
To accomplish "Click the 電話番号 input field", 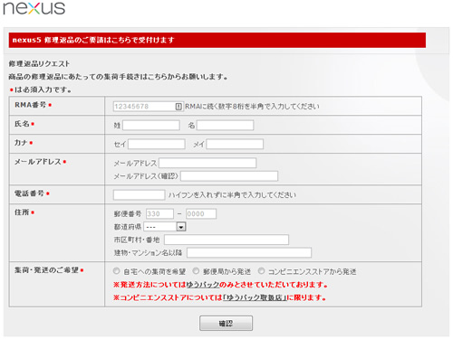I will (x=139, y=195).
